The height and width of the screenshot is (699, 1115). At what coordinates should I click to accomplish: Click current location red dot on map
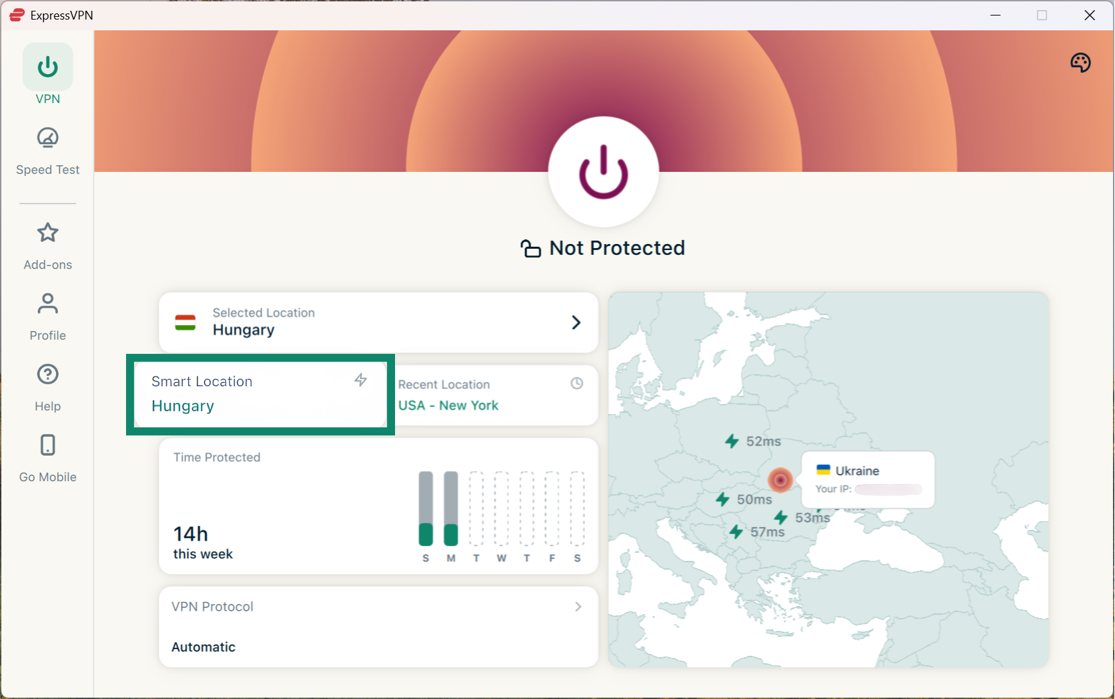tap(781, 480)
